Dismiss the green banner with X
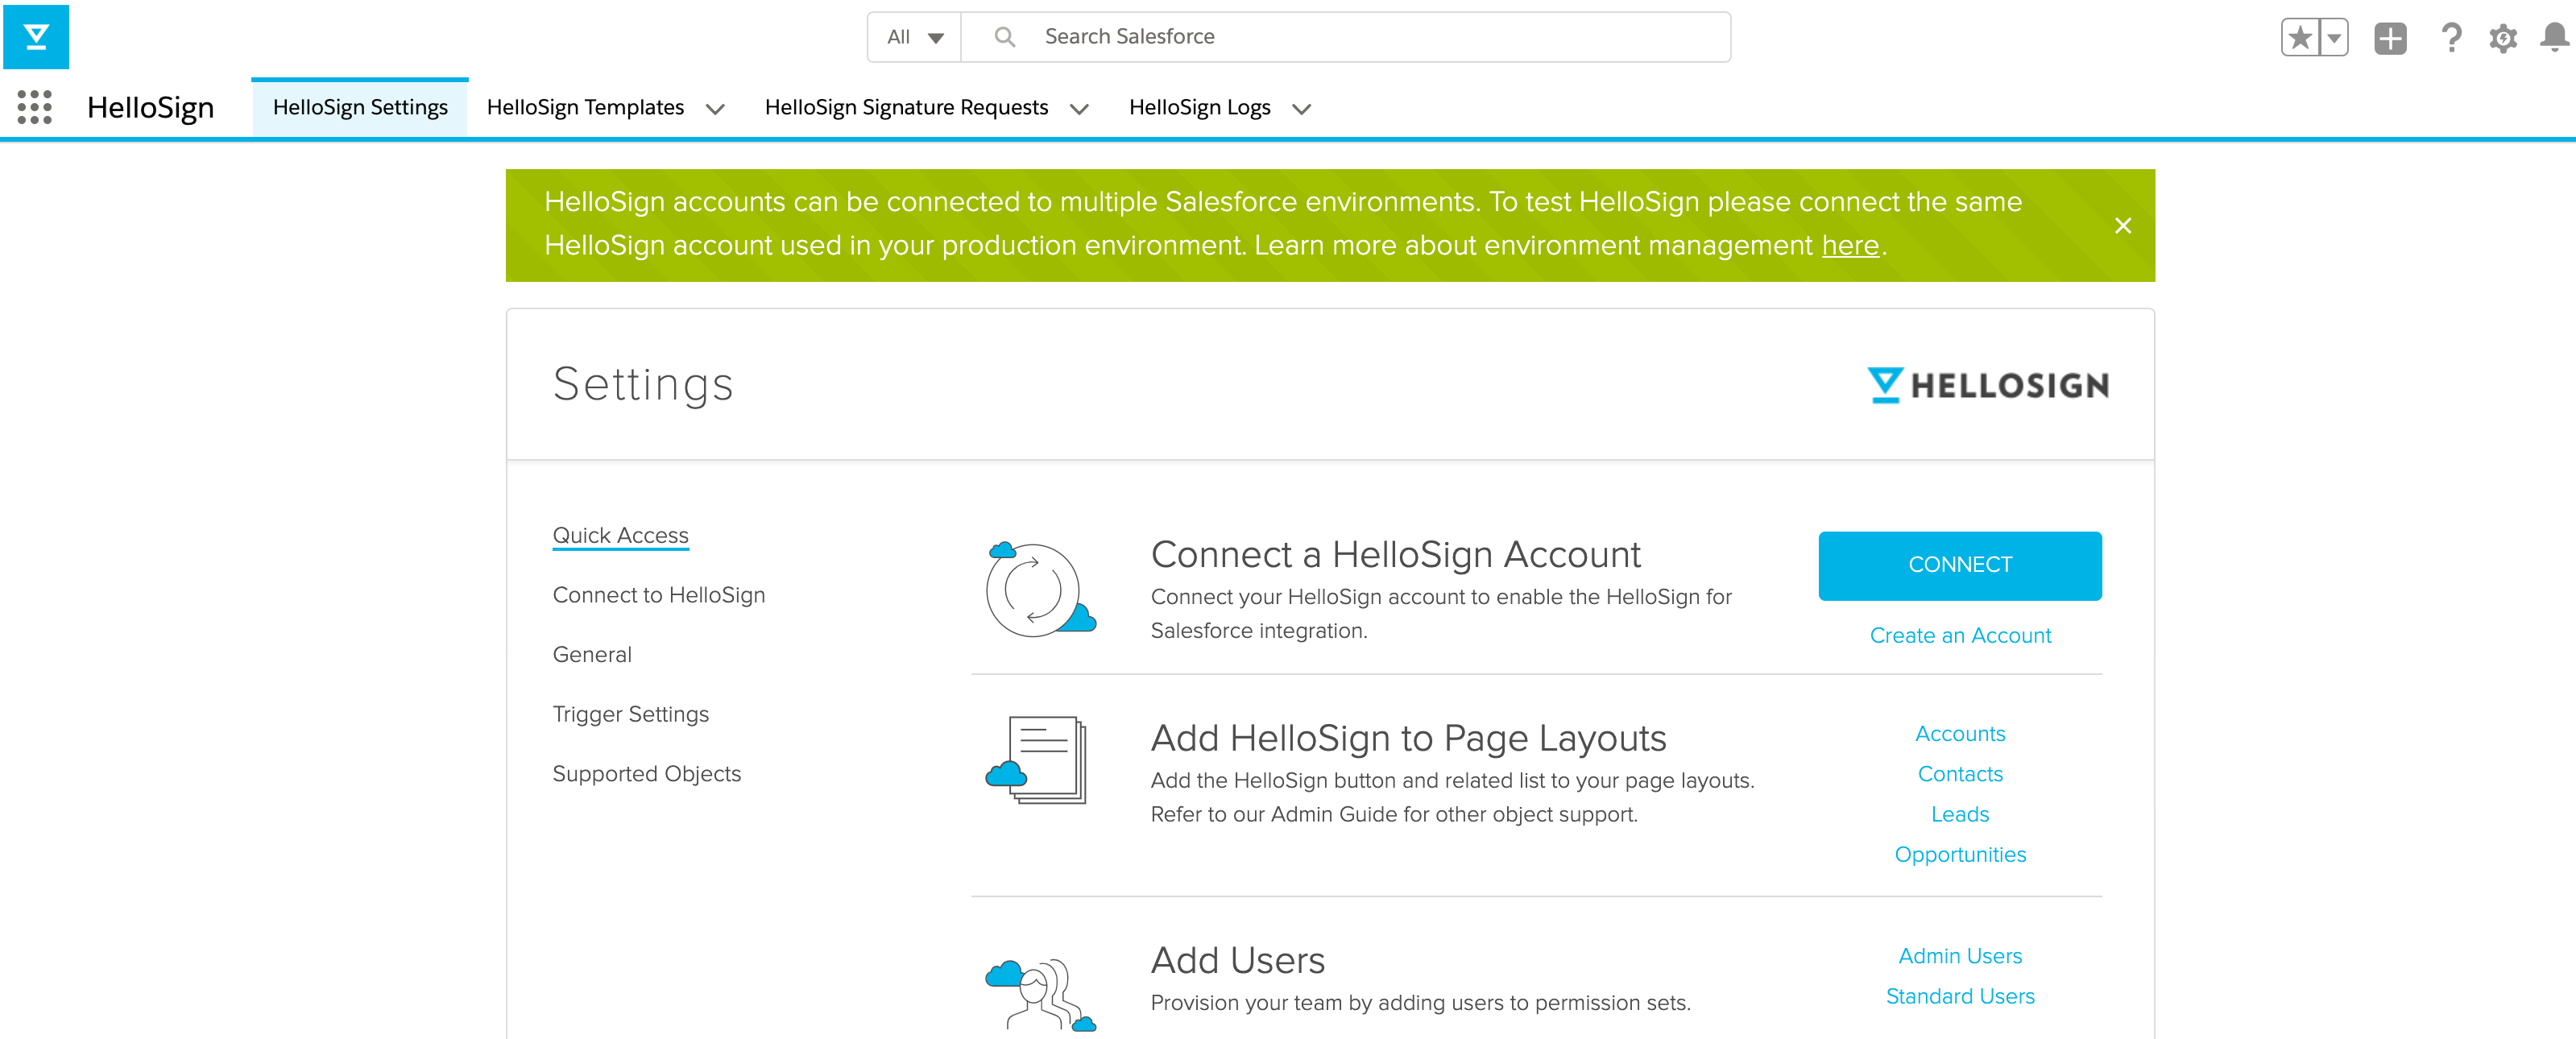2576x1039 pixels. click(x=2123, y=226)
